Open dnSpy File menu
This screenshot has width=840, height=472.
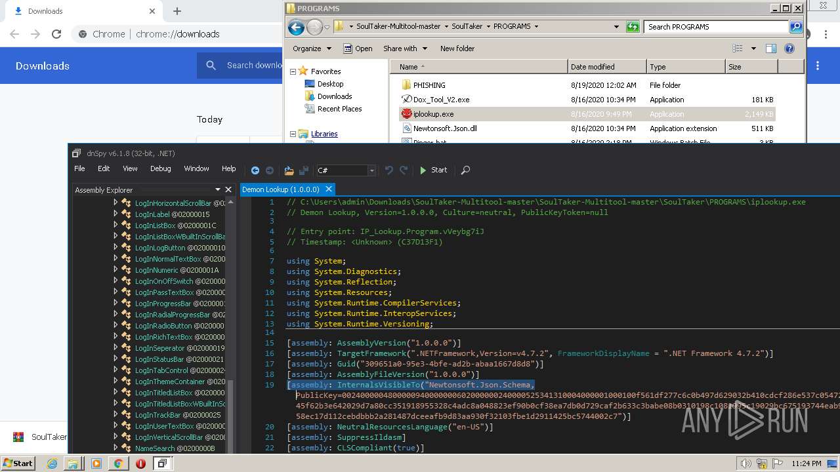pos(79,168)
